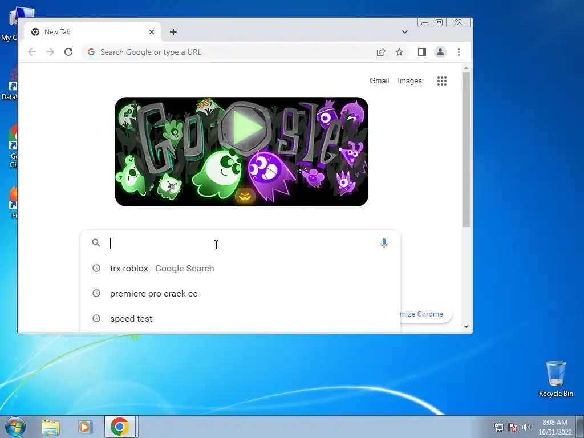Choose 'premiere pro crack cc' suggestion

click(240, 294)
